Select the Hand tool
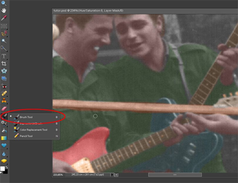238x183 pixels. click(x=4, y=11)
